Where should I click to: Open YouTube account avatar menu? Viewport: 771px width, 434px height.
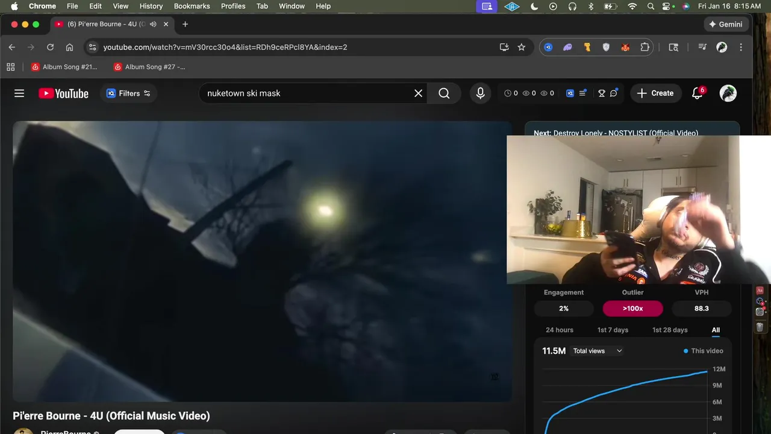pyautogui.click(x=728, y=93)
